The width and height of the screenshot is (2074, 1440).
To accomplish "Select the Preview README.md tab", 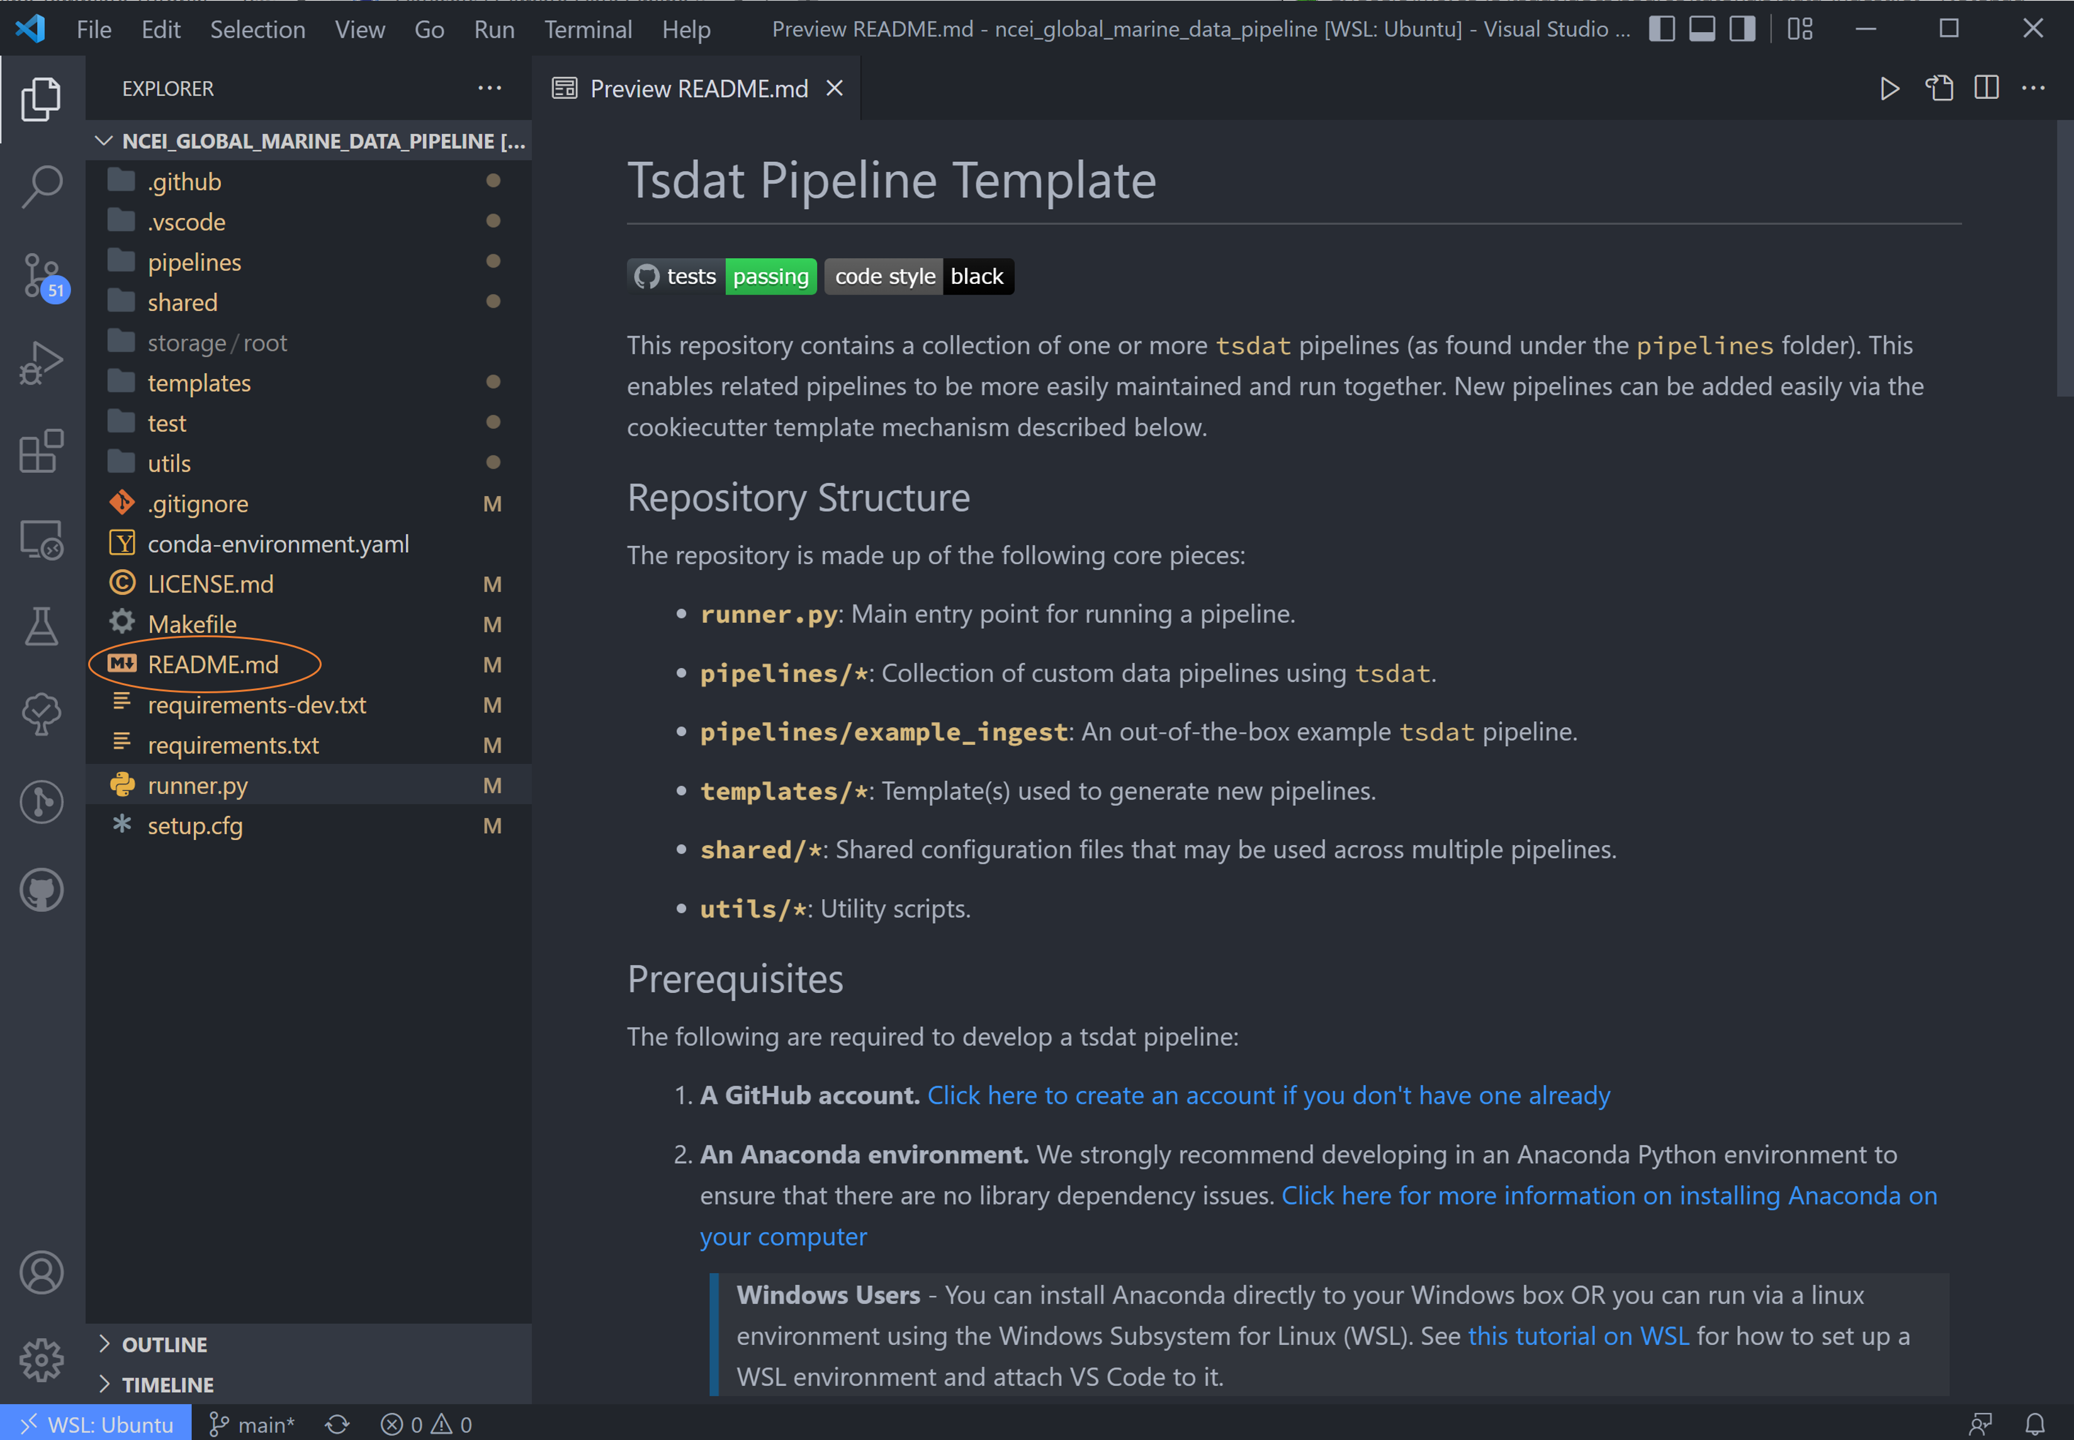I will pos(697,88).
